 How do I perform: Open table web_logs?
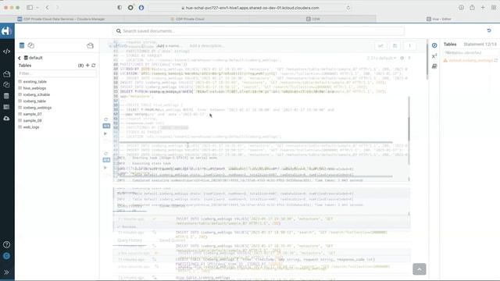(x=31, y=127)
